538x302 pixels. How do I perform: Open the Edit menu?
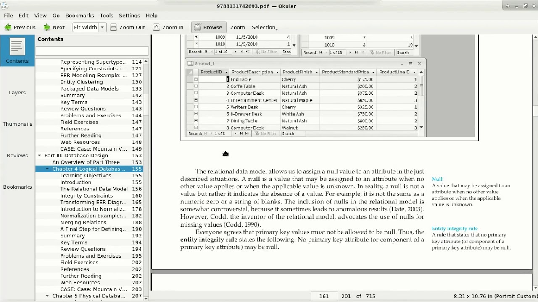click(x=23, y=16)
